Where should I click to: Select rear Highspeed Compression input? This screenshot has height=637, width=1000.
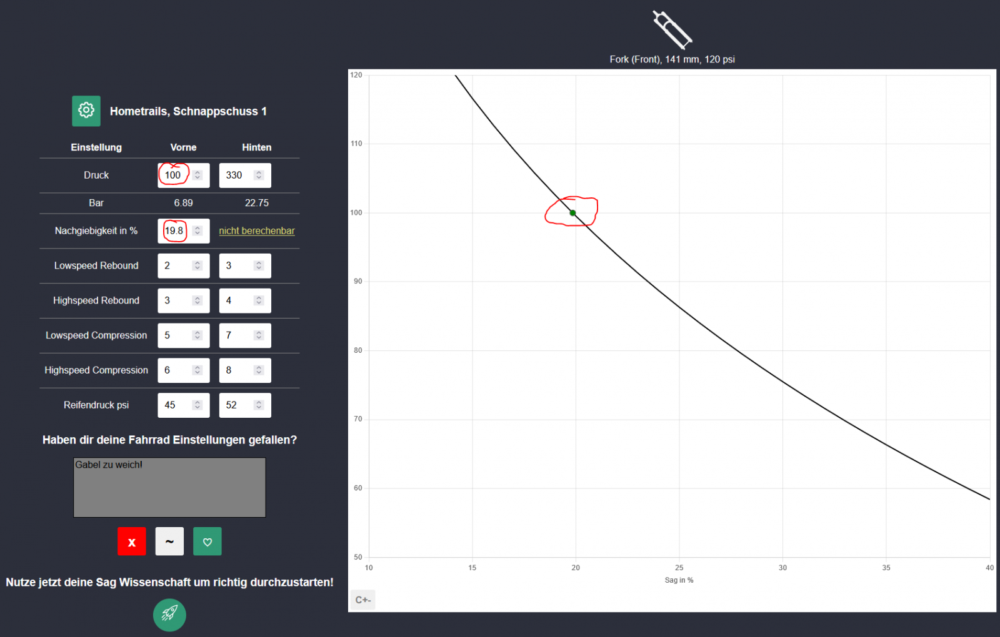click(x=237, y=370)
